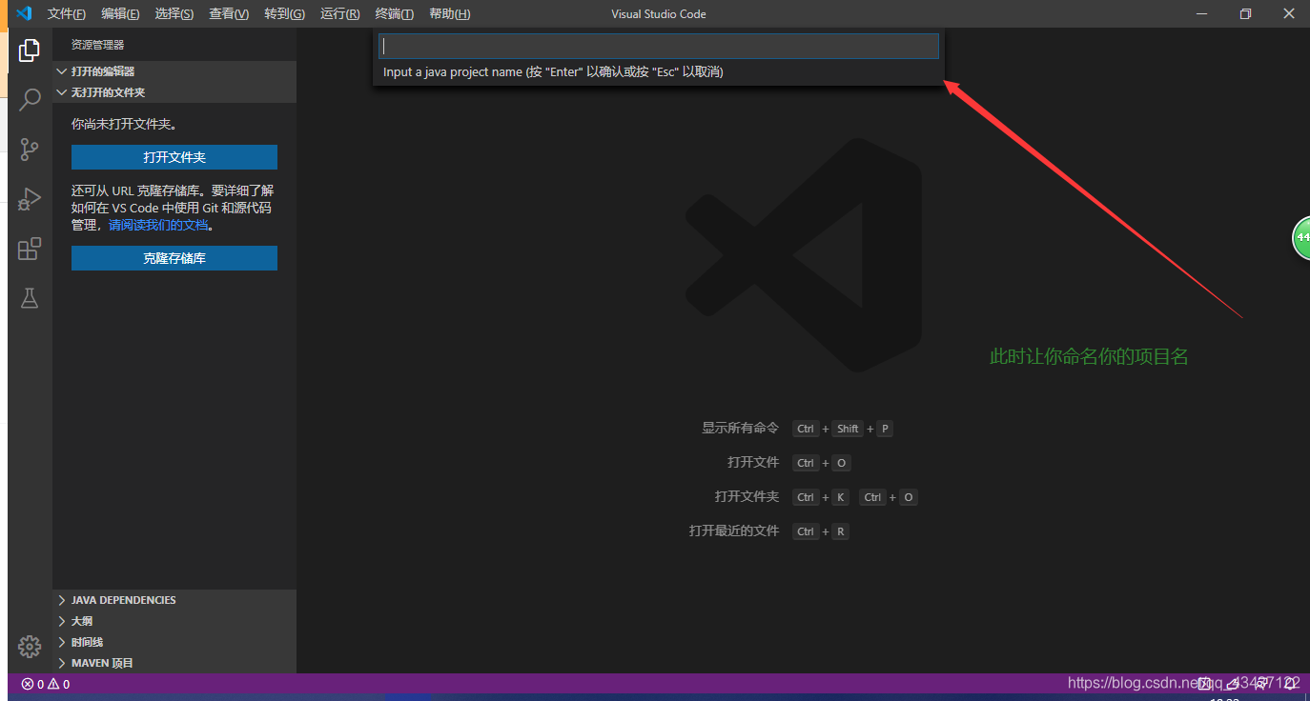Open the 终端(T) menu
Viewport: 1310px width, 701px height.
[x=395, y=13]
